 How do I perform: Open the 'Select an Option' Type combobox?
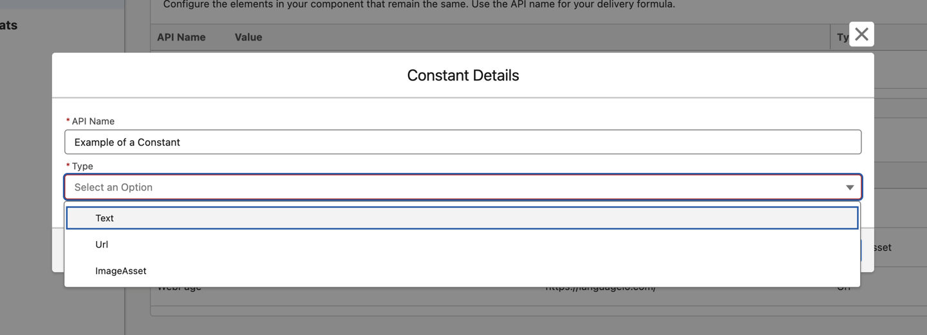[463, 187]
